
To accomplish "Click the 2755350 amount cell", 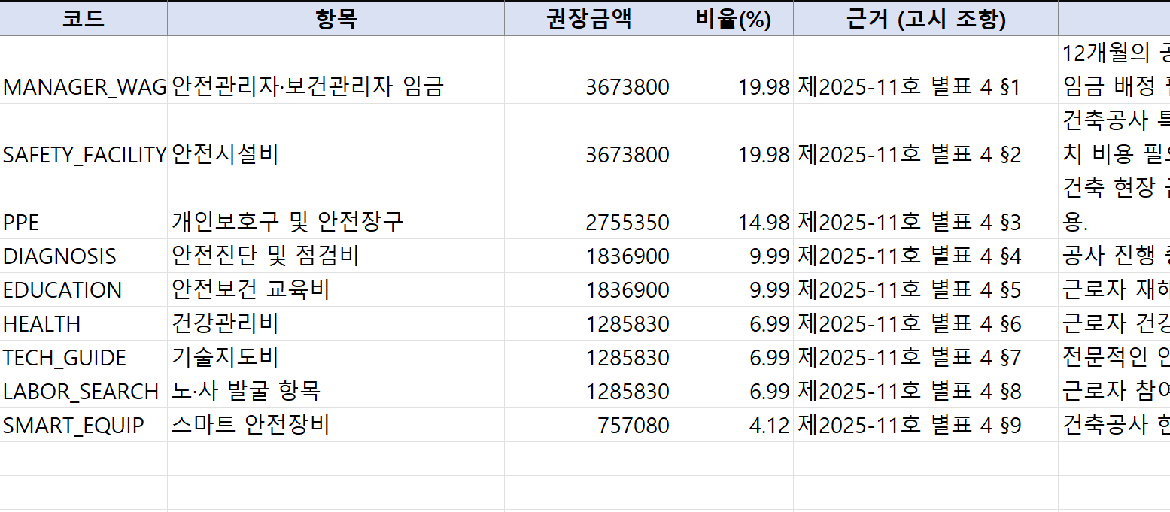I will tap(588, 205).
